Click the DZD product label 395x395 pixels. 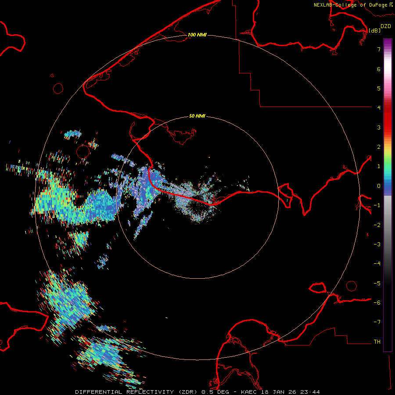click(x=386, y=26)
